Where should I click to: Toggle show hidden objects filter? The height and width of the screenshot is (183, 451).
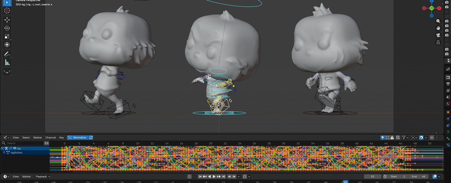(388, 138)
